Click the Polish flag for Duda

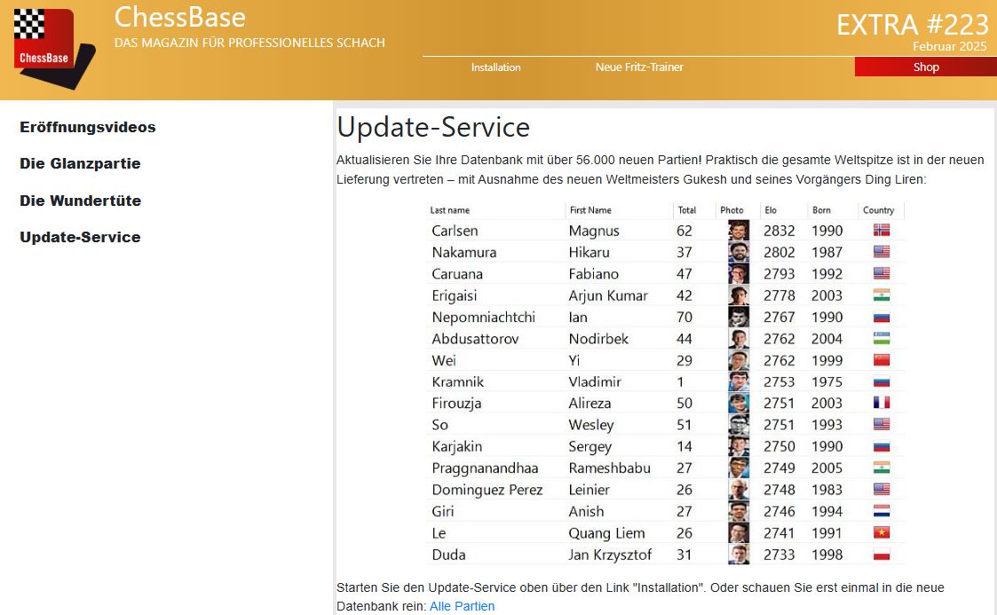coord(881,555)
